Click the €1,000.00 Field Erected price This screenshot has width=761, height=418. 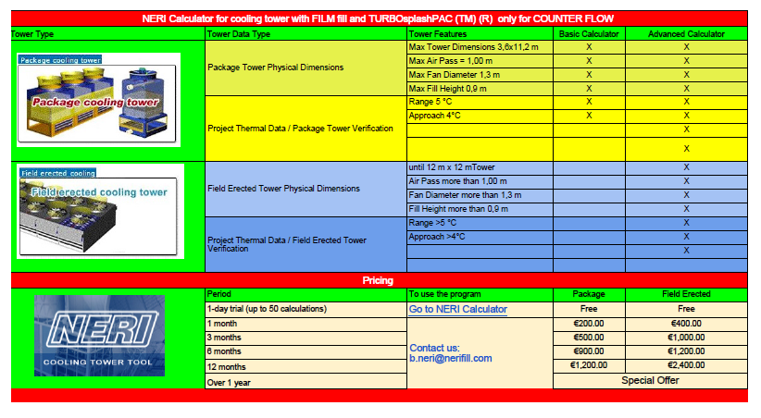pyautogui.click(x=686, y=338)
